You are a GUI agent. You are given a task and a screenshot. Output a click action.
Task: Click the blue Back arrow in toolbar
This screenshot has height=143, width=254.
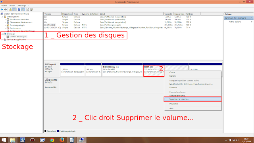(2, 10)
